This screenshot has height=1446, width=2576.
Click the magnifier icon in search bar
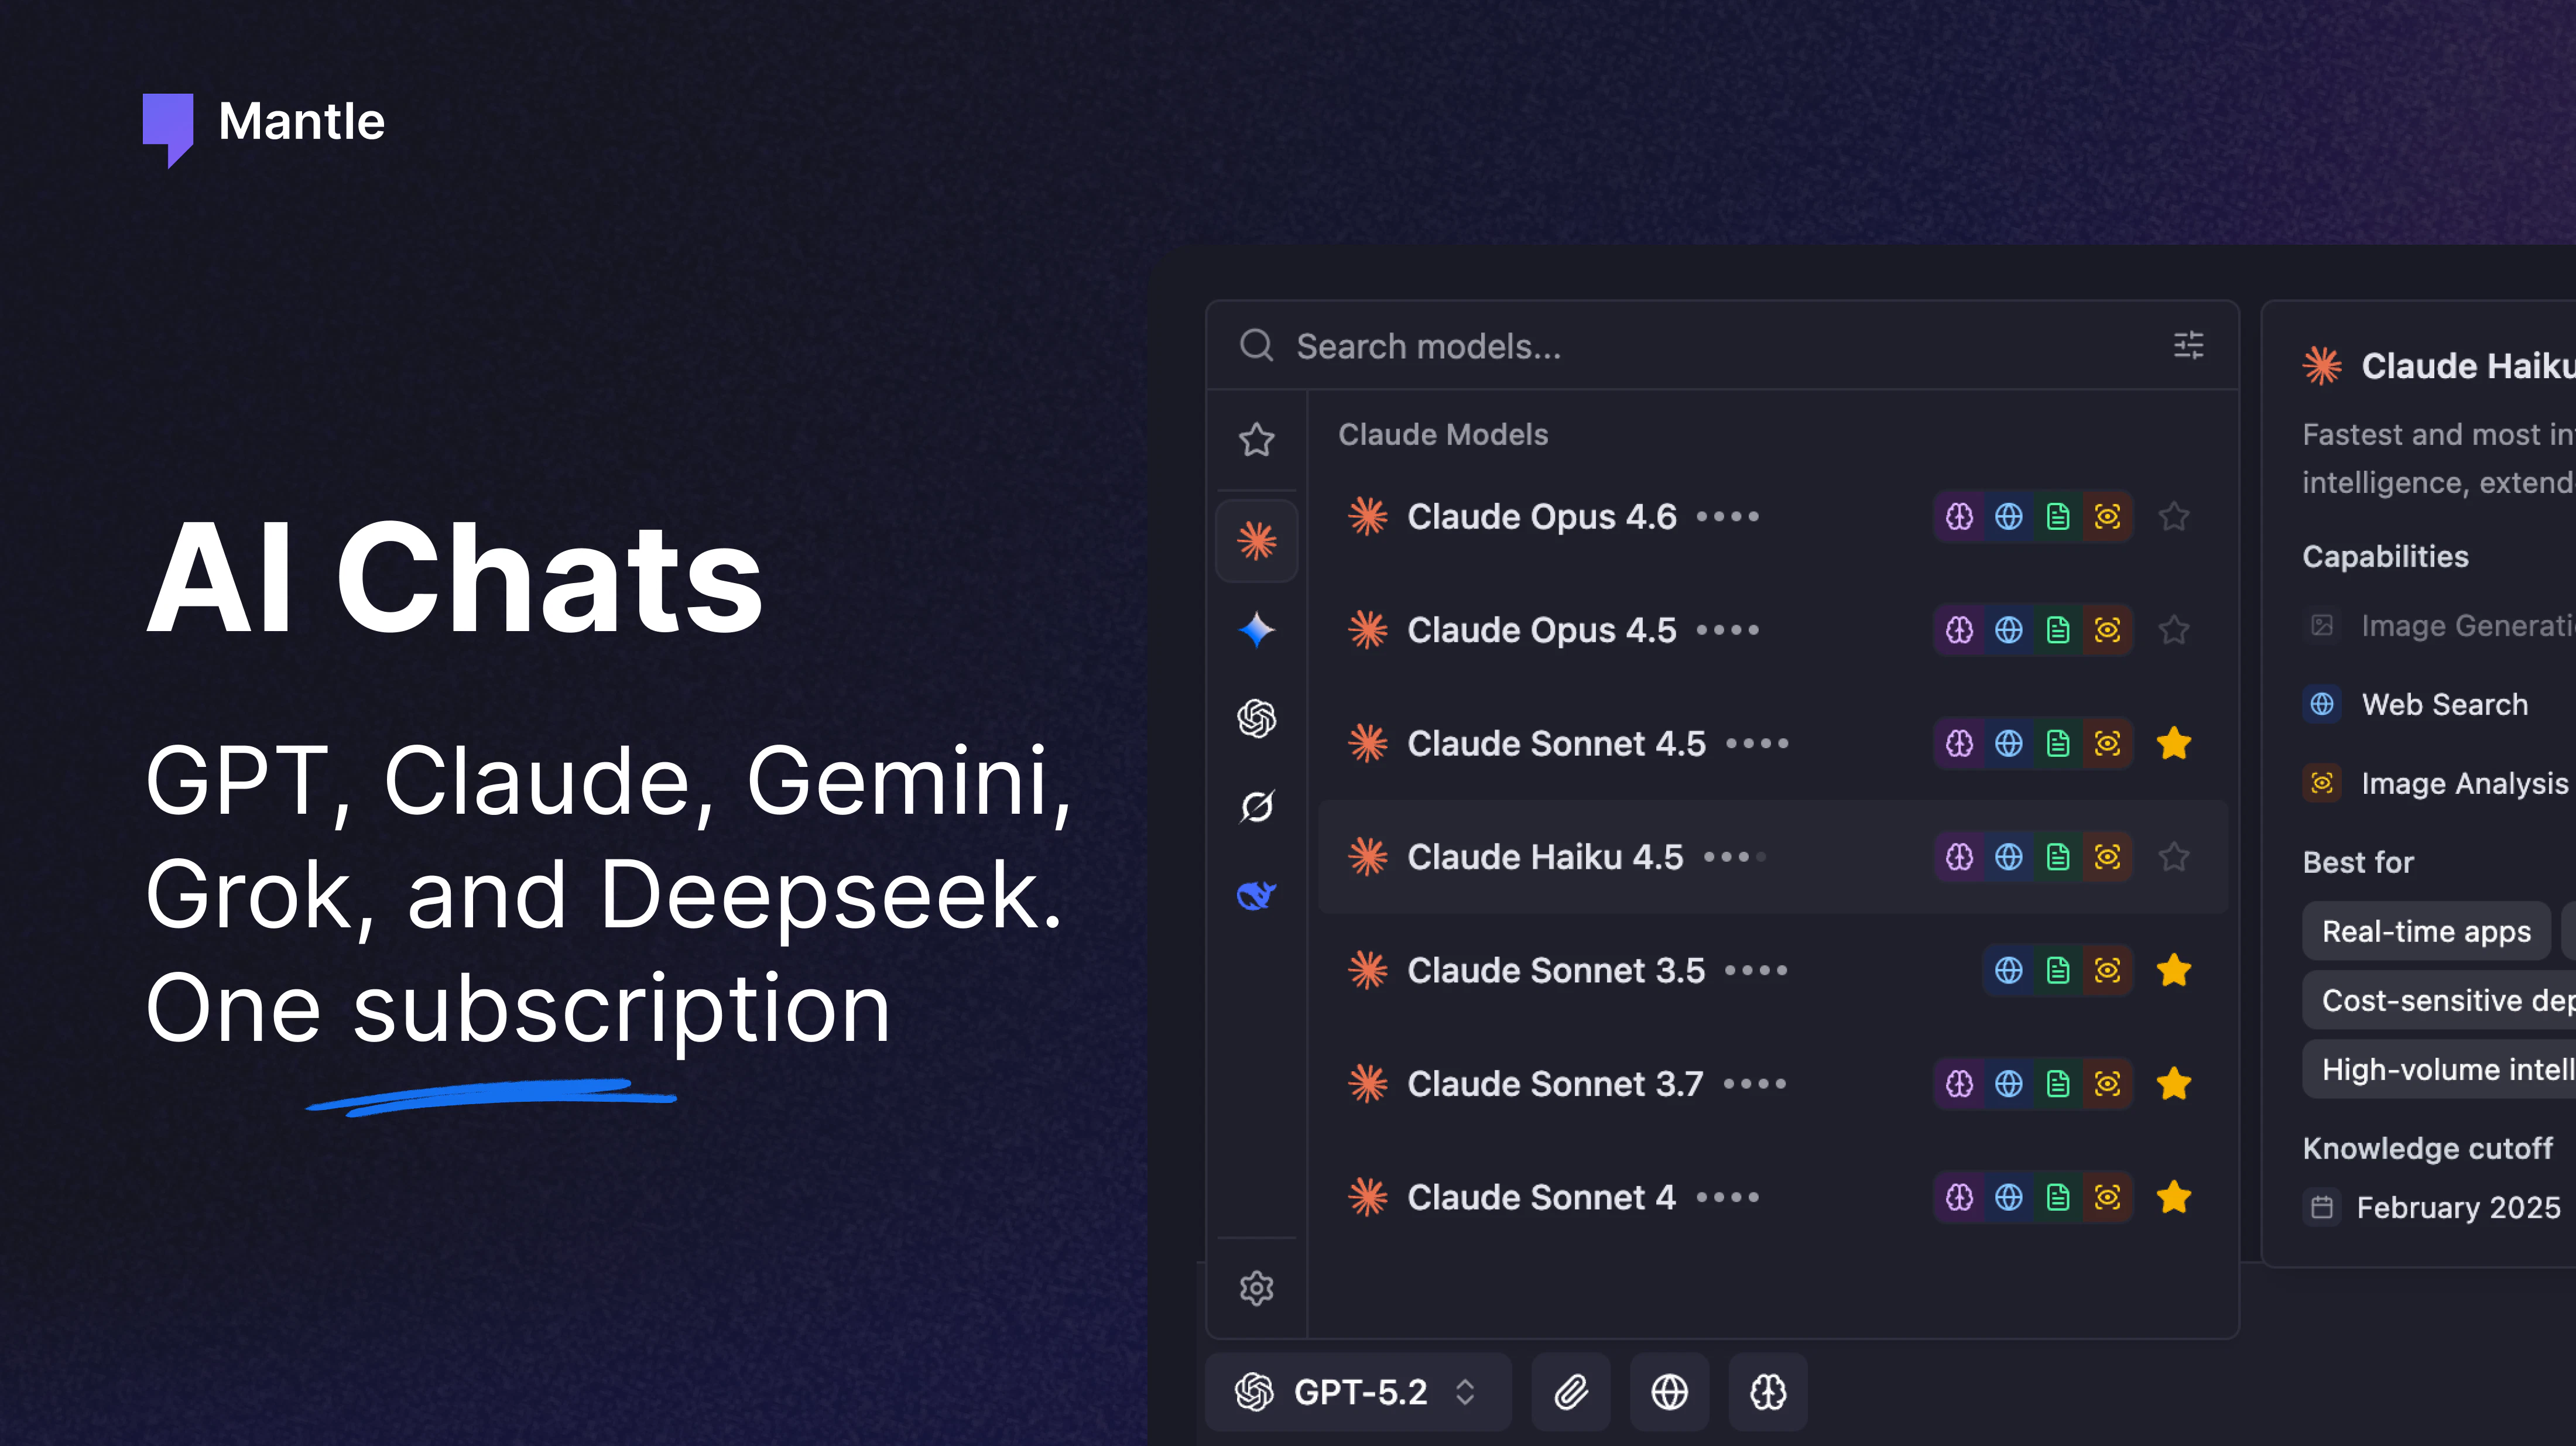[1256, 346]
